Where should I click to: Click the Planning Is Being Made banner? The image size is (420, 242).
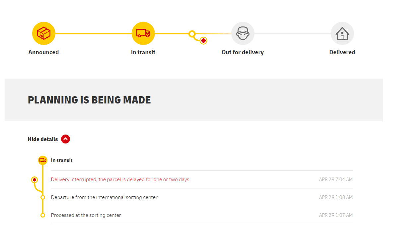pos(194,100)
